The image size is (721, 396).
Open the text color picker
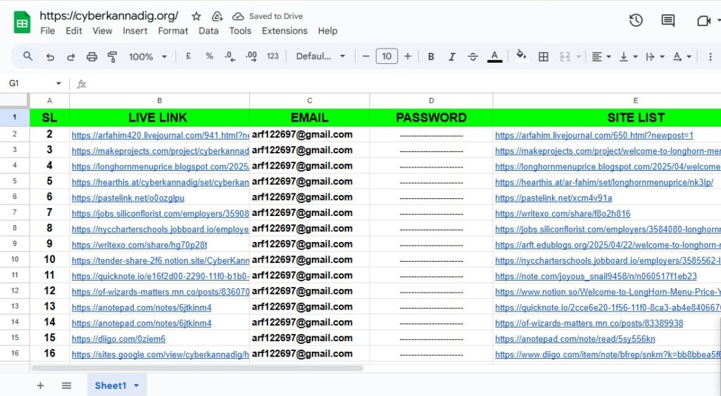tap(494, 56)
